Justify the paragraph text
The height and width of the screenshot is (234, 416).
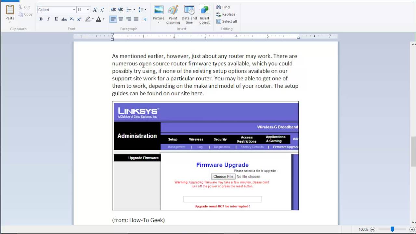[136, 19]
